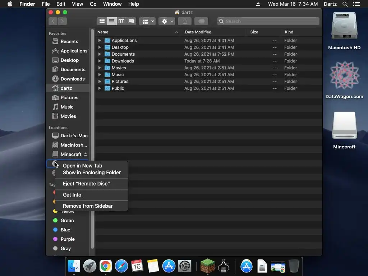Screen dimensions: 368x276
Task: Select the Gray tag in sidebar
Action: pyautogui.click(x=68, y=249)
